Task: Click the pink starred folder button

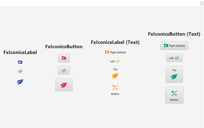Action: point(64,58)
